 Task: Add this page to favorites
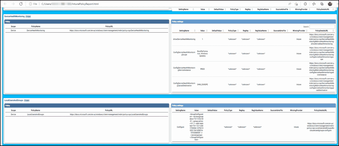coord(296,4)
